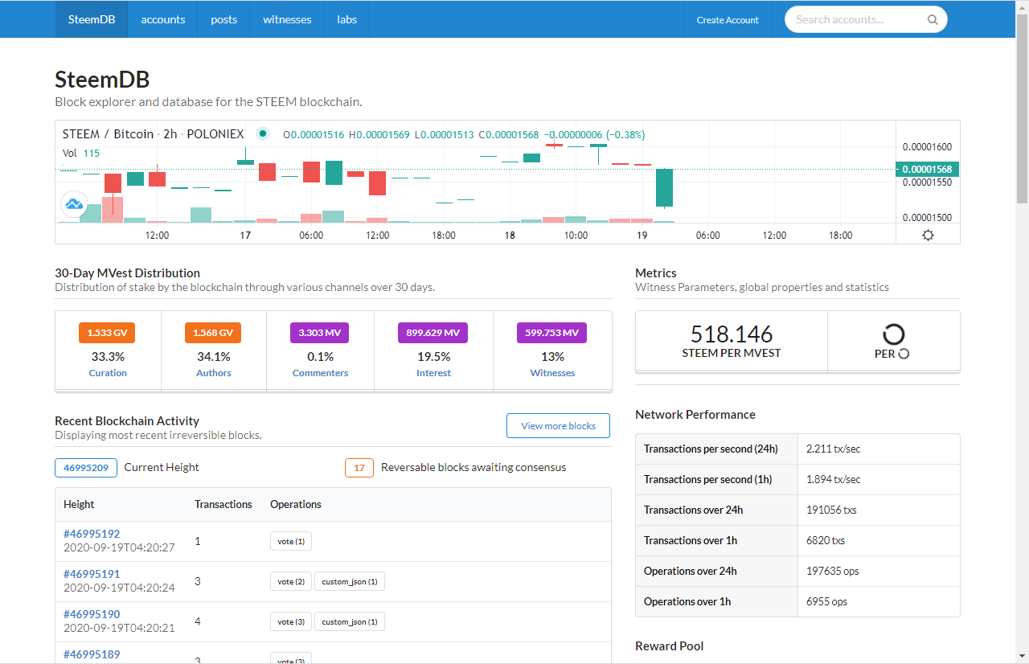The height and width of the screenshot is (664, 1029).
Task: Click the Height column header
Action: tap(79, 505)
